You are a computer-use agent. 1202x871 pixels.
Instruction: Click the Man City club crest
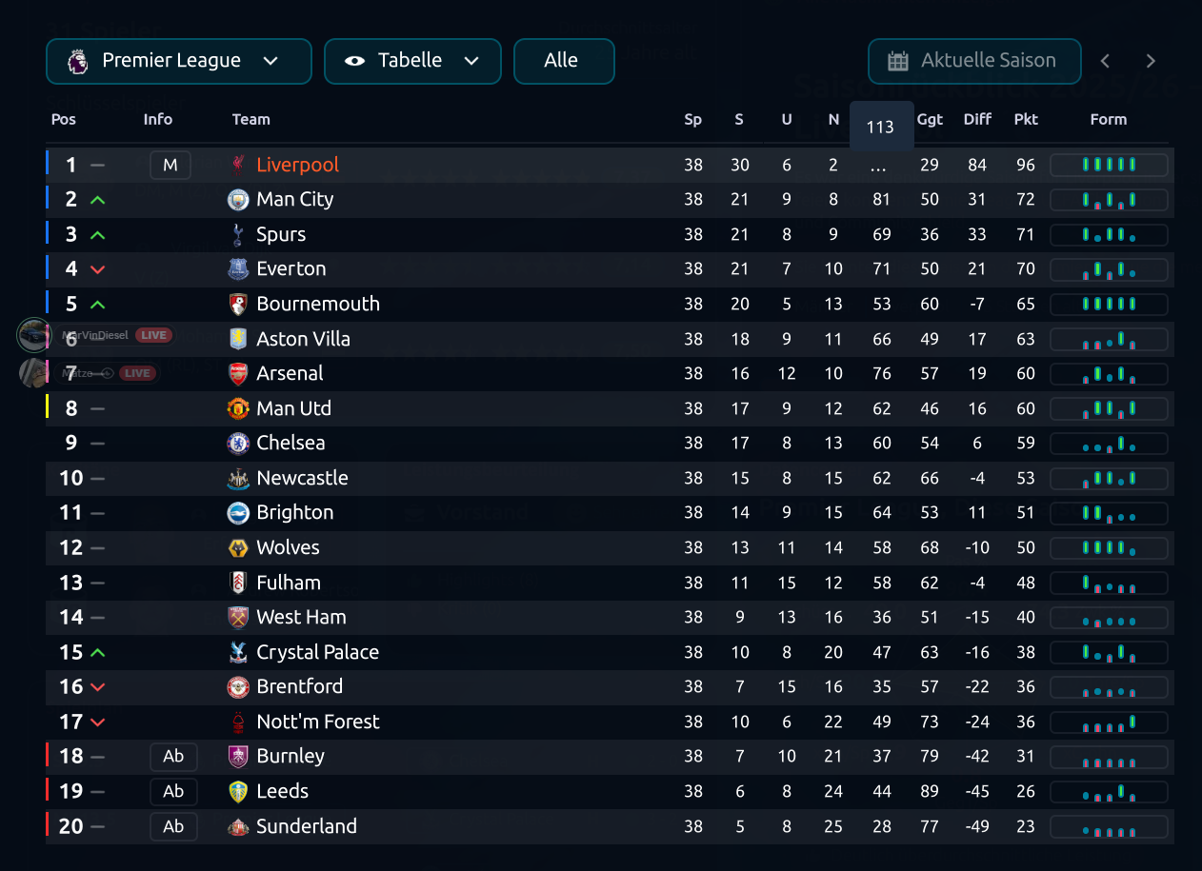(x=238, y=200)
